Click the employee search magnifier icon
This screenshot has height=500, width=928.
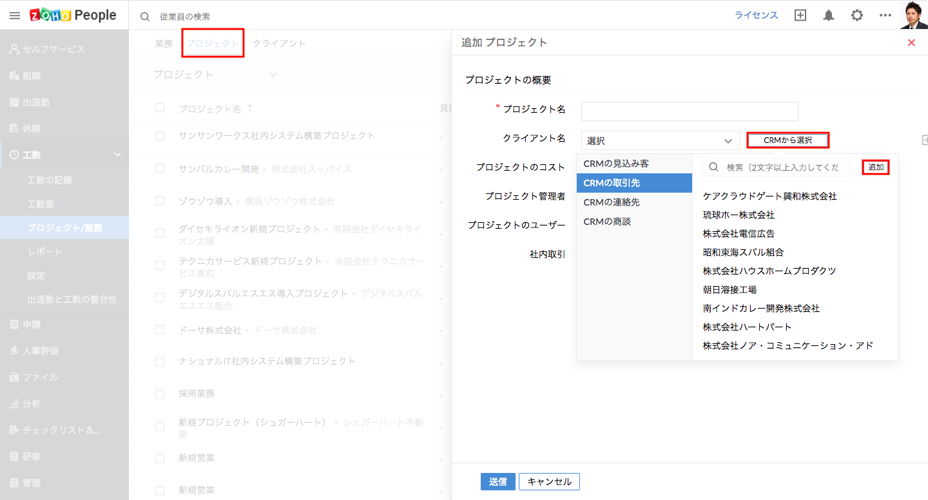click(x=145, y=16)
